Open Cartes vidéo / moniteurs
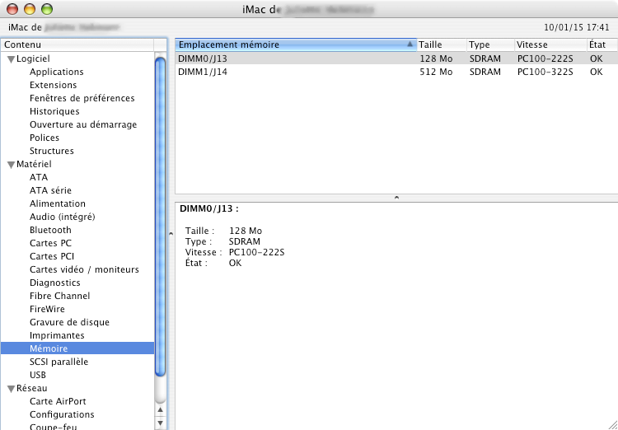Image resolution: width=618 pixels, height=430 pixels. (x=84, y=269)
